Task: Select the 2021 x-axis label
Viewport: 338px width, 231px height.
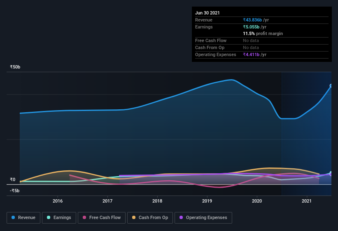Action: 307,201
